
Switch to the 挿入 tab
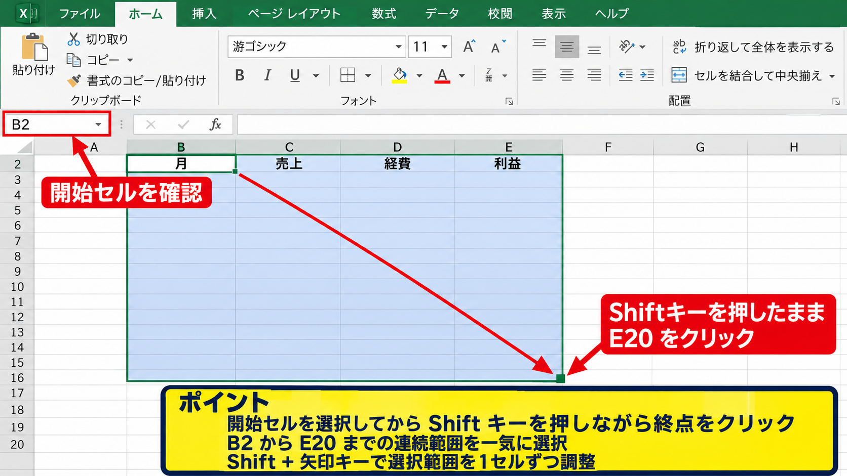click(x=204, y=14)
